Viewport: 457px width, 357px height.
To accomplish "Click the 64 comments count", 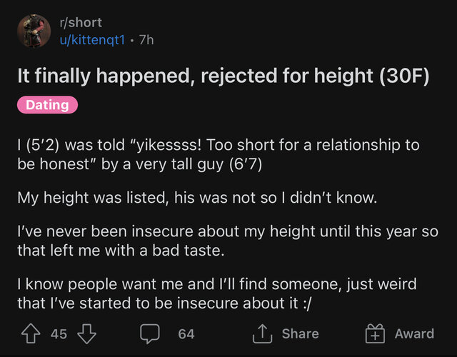I will point(186,333).
